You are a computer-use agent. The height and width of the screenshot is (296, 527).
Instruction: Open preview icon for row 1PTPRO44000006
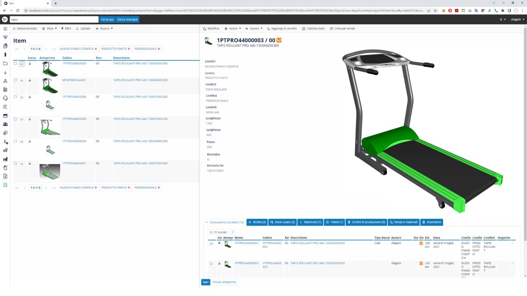(x=22, y=97)
